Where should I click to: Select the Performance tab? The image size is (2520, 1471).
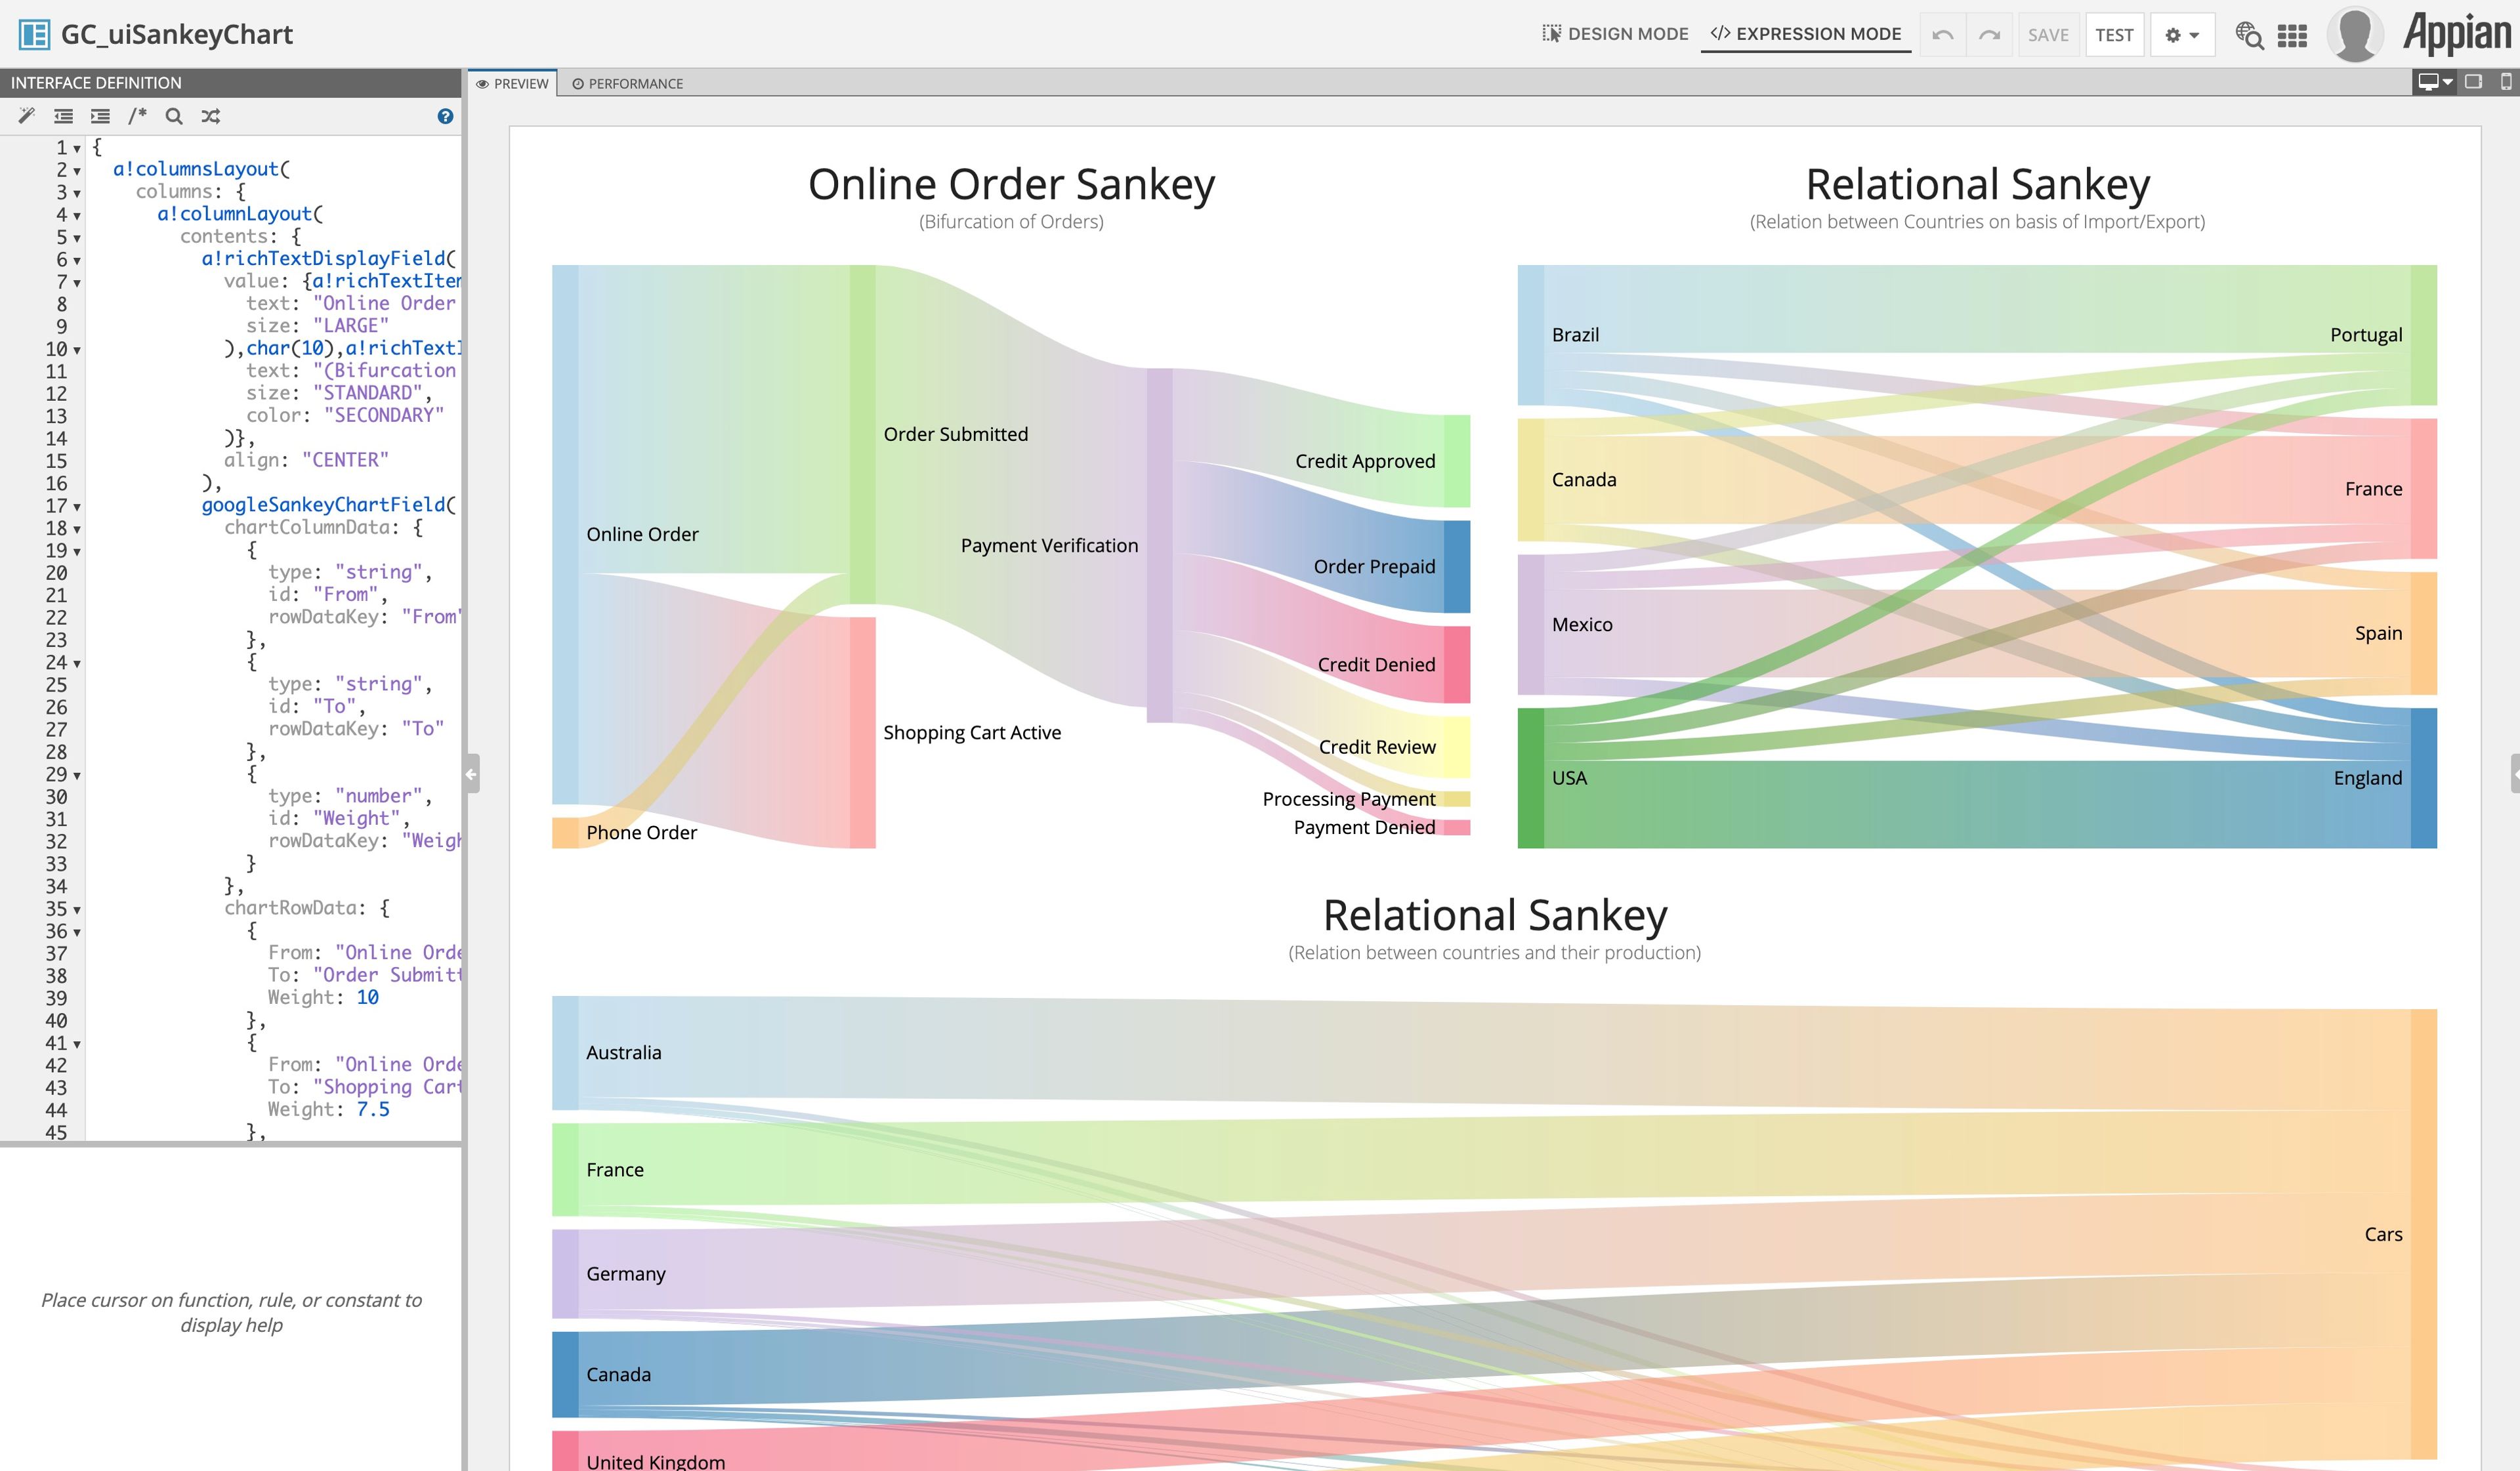click(627, 83)
